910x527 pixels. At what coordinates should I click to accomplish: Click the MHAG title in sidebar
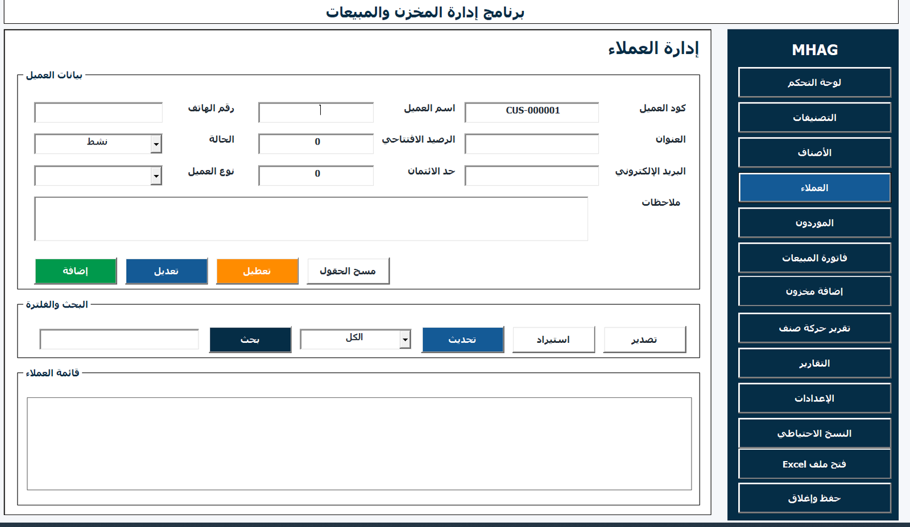(814, 50)
